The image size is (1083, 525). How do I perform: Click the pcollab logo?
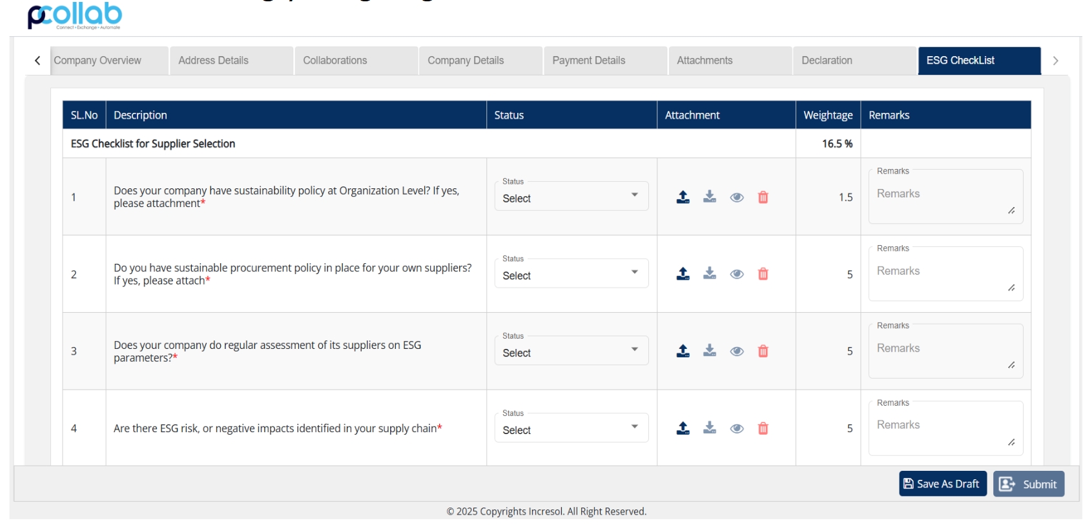74,15
